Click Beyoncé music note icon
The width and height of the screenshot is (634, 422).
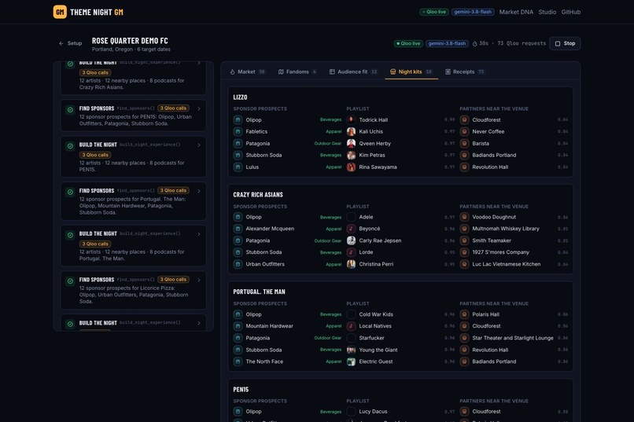[x=351, y=229]
